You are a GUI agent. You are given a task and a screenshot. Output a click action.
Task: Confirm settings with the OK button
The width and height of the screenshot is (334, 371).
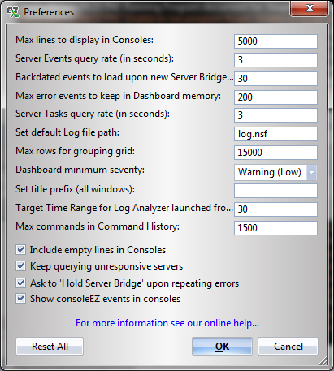click(x=222, y=347)
